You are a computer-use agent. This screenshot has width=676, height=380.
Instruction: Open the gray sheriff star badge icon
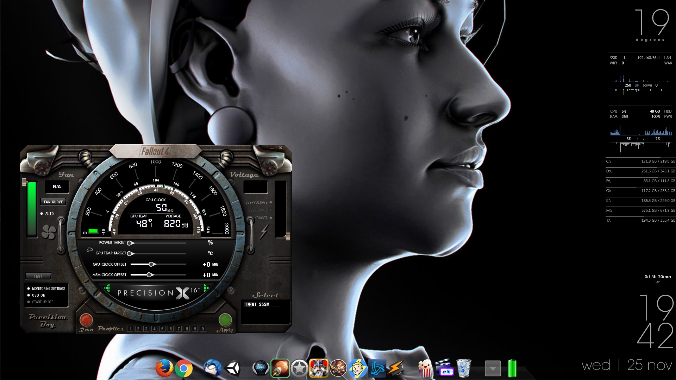pyautogui.click(x=299, y=368)
